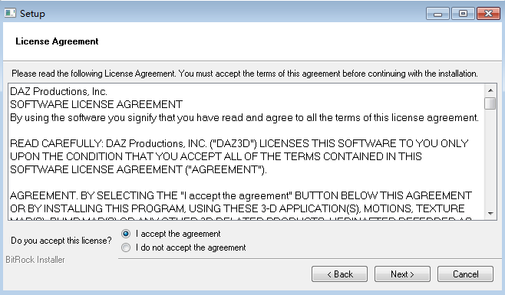505x295 pixels.
Task: Cancel the installation
Action: (x=465, y=274)
